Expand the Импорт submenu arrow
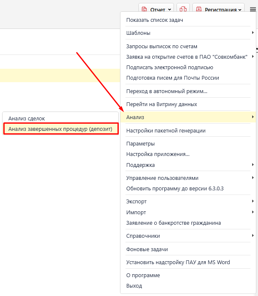The width and height of the screenshot is (258, 296). pyautogui.click(x=253, y=212)
